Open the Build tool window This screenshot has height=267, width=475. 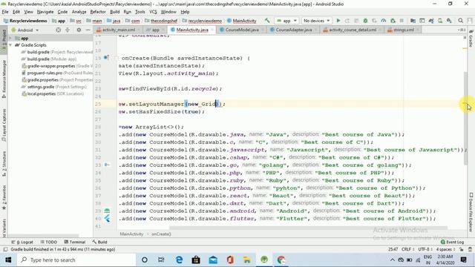tap(99, 242)
